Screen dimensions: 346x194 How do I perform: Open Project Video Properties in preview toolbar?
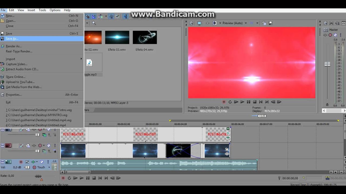pyautogui.click(x=191, y=23)
